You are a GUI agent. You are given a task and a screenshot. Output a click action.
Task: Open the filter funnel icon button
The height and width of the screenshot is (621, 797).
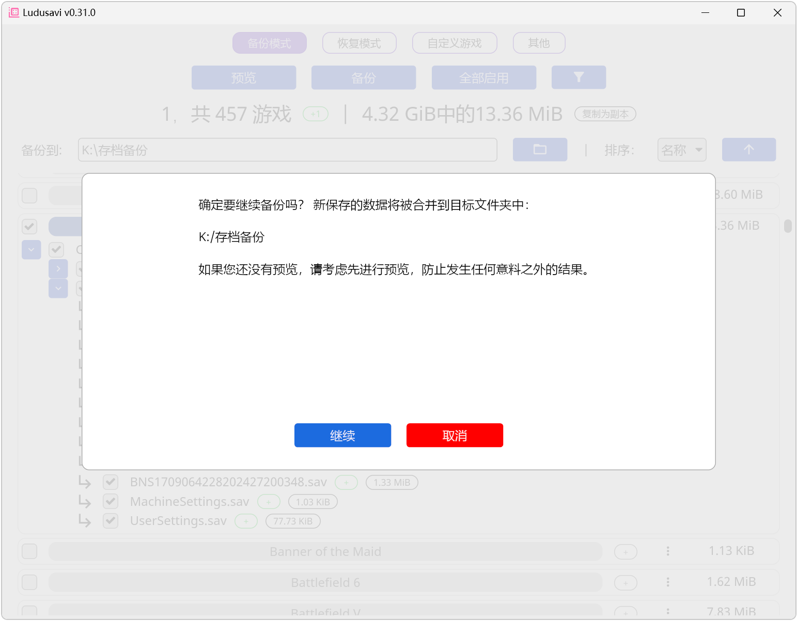coord(579,77)
